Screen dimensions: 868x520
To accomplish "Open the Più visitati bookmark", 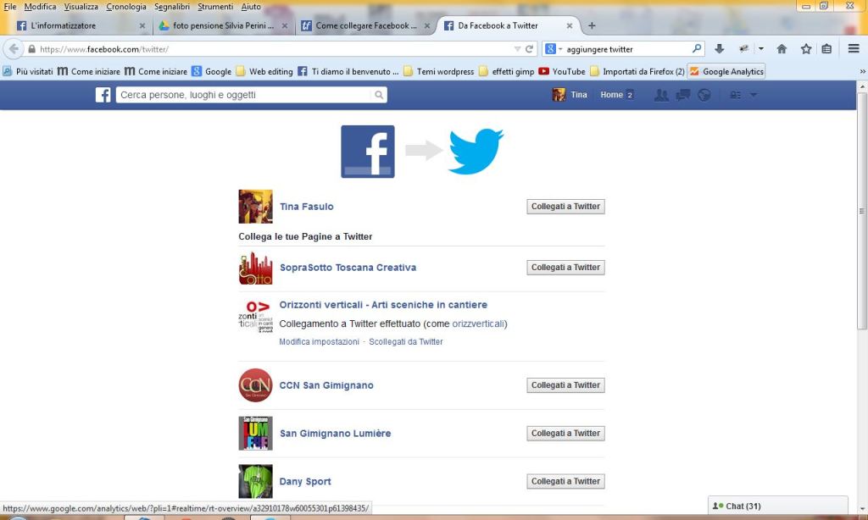I will pyautogui.click(x=28, y=71).
